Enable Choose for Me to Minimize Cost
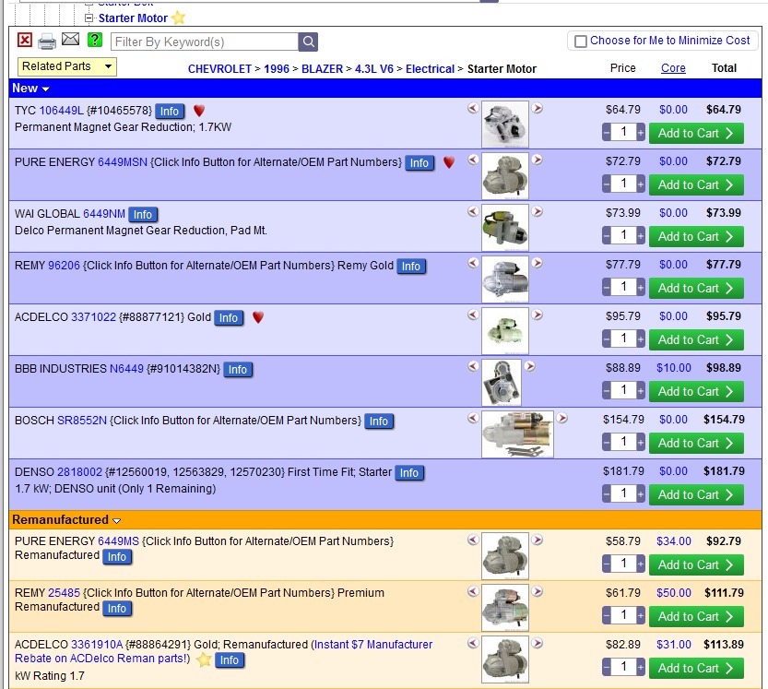Screen dimensions: 768x689 pyautogui.click(x=581, y=41)
